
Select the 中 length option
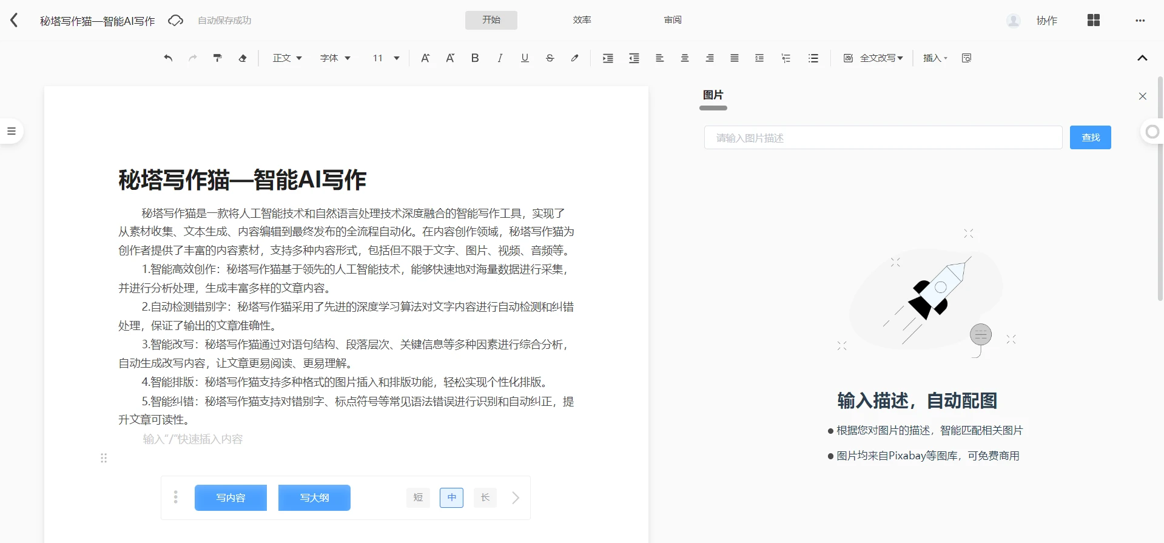pos(451,497)
